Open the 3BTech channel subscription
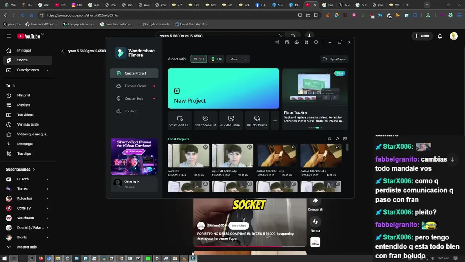The width and height of the screenshot is (465, 262). pyautogui.click(x=27, y=179)
